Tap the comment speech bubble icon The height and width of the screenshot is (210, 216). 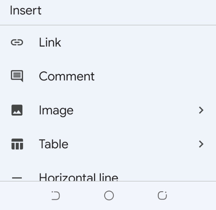click(17, 76)
